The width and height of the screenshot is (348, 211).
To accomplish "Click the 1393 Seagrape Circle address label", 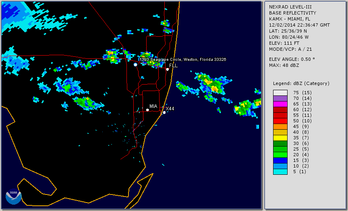I will click(x=183, y=60).
